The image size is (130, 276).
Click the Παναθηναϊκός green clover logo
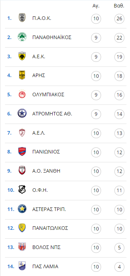point(22,37)
